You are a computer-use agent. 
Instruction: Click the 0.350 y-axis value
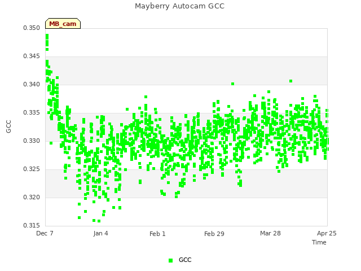coord(32,28)
